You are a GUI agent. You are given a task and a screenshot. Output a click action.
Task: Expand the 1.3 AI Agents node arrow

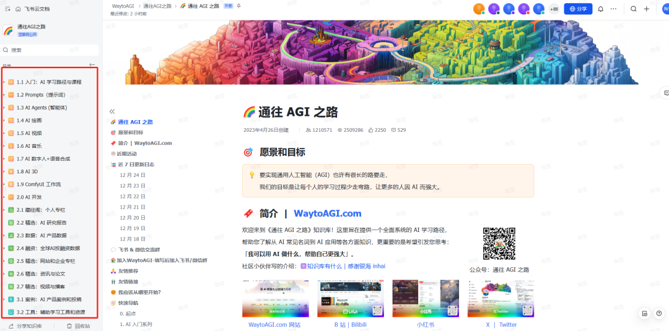click(4, 108)
